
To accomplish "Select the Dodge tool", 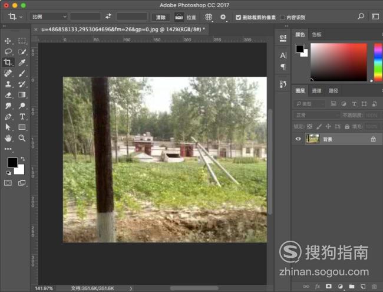I will coord(22,106).
